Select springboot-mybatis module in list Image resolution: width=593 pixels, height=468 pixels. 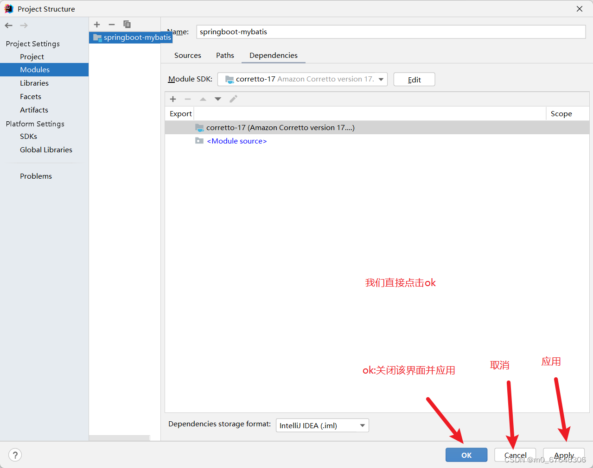click(x=131, y=37)
